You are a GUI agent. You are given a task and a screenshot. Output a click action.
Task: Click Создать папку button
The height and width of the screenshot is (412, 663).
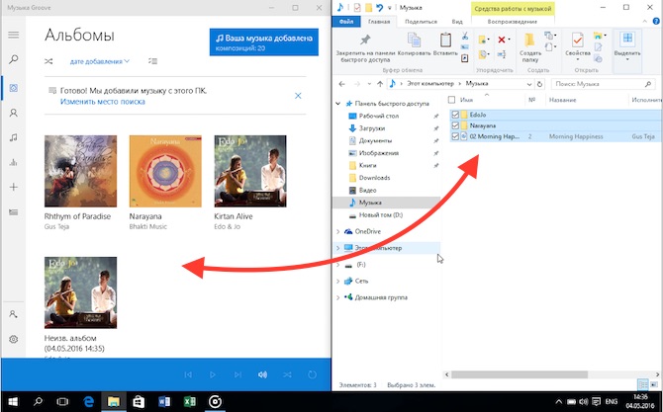(529, 47)
